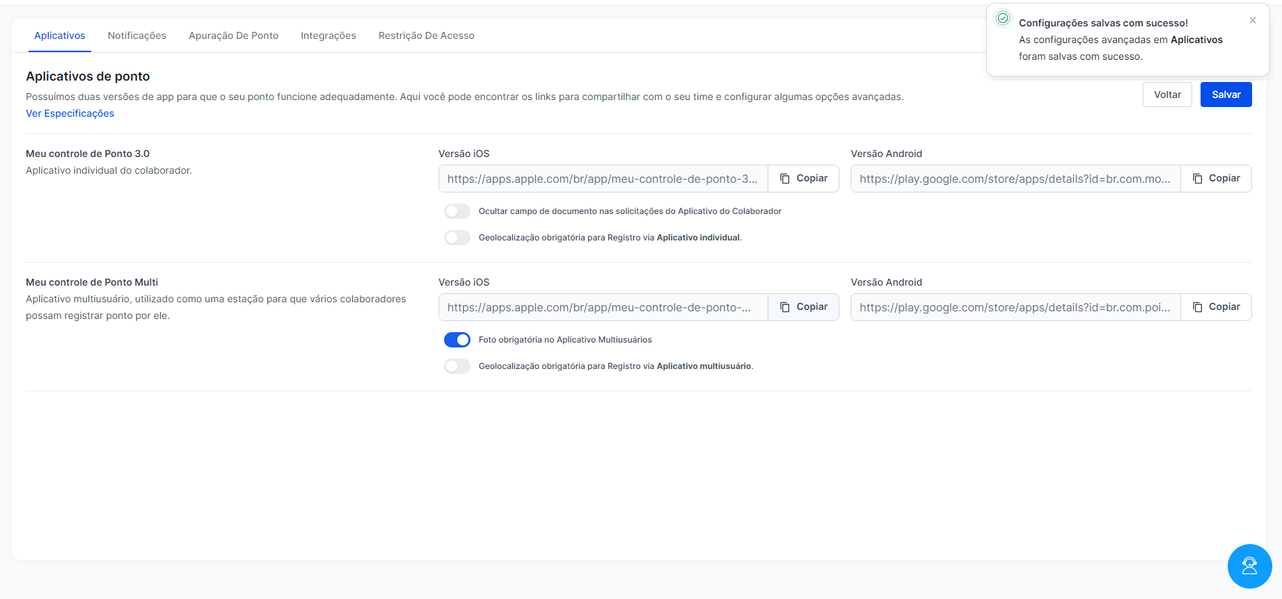Open the Restrição De Acesso tab

tap(427, 35)
